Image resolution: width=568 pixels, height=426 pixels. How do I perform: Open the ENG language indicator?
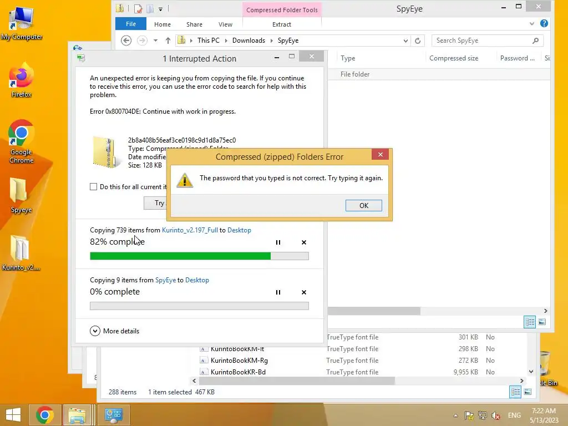point(514,415)
